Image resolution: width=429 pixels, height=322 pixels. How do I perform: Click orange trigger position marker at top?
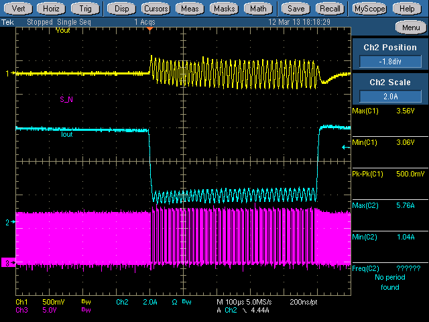[151, 28]
